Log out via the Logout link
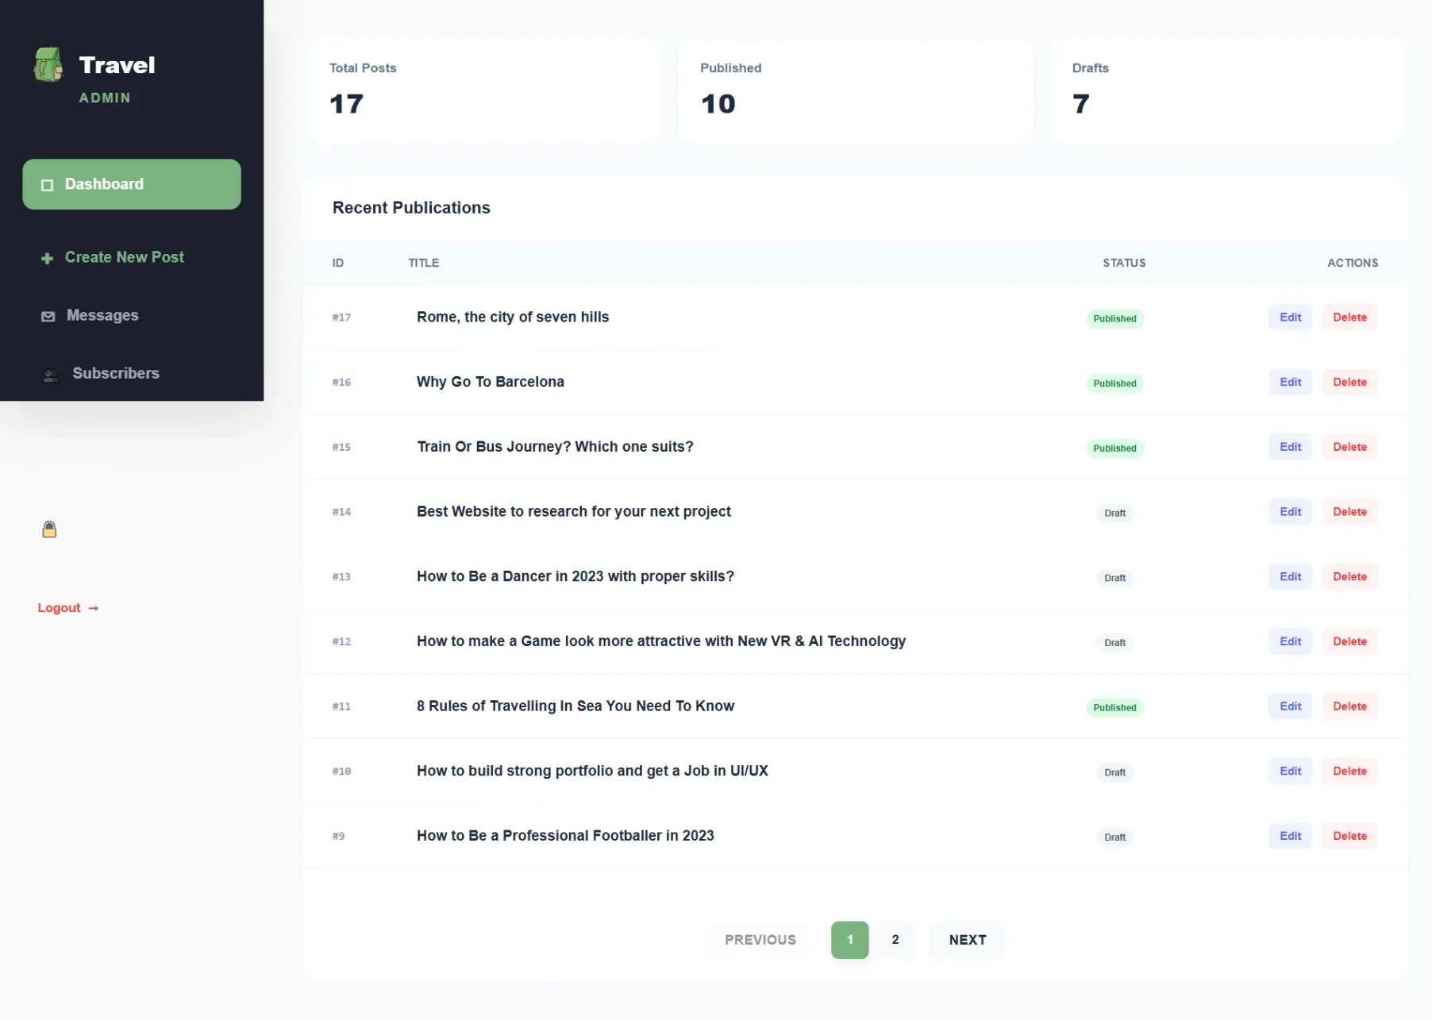Screen dimensions: 1432x1020 point(68,608)
